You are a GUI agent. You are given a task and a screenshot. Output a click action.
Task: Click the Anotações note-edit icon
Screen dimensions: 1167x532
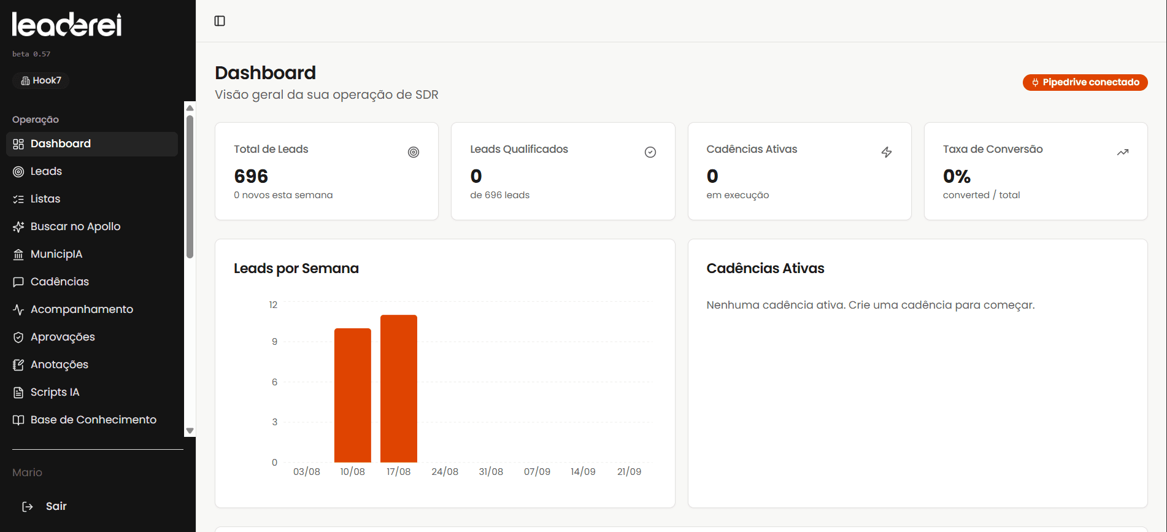point(18,364)
